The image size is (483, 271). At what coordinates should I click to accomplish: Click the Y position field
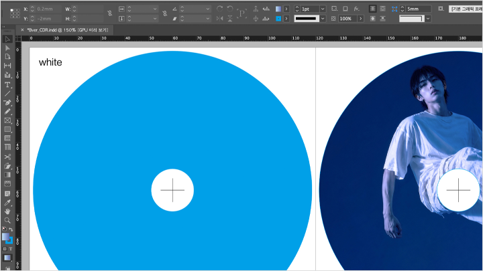tap(49, 19)
